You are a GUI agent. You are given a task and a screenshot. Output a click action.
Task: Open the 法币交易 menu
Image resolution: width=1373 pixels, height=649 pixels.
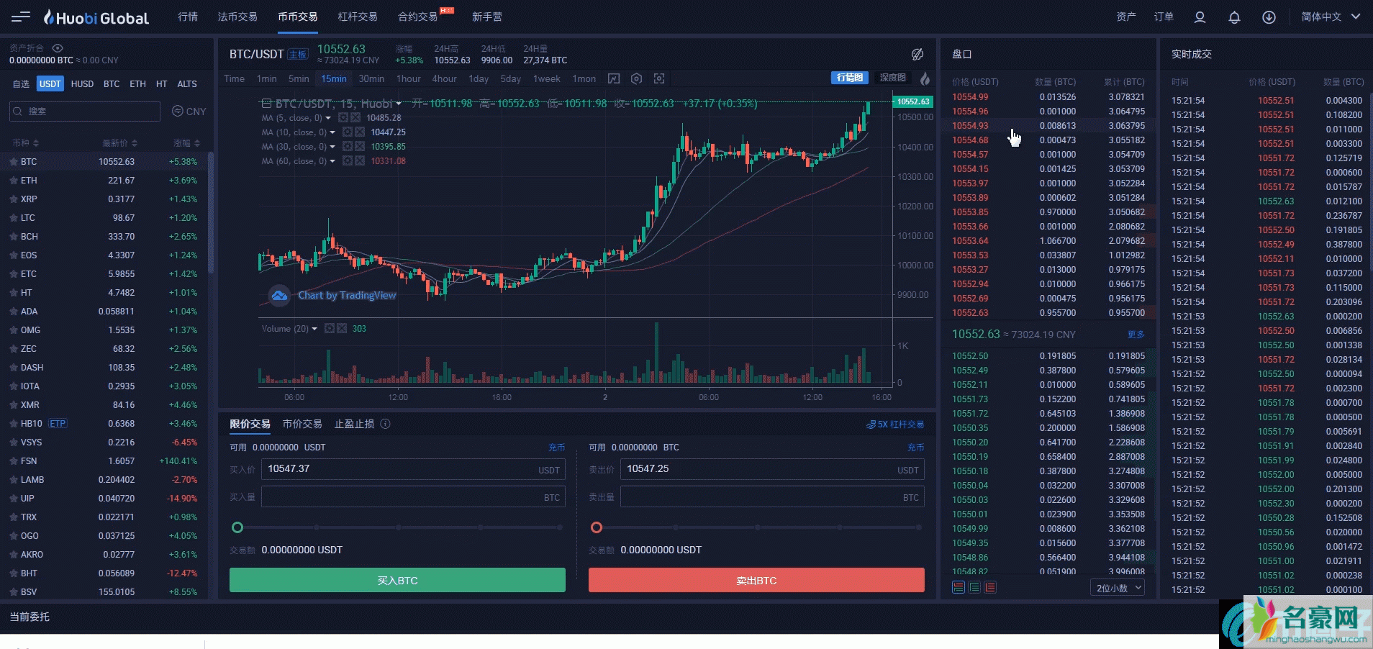237,17
